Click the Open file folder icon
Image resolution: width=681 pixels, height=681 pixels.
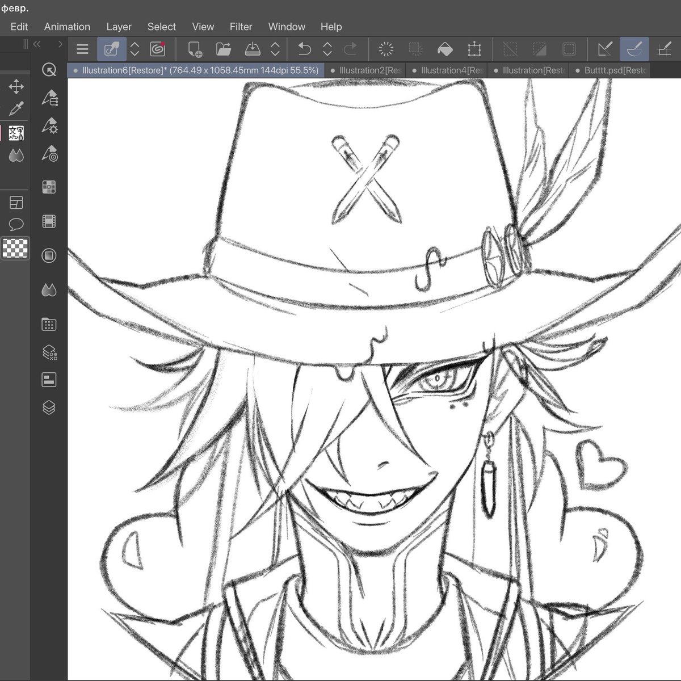point(224,49)
